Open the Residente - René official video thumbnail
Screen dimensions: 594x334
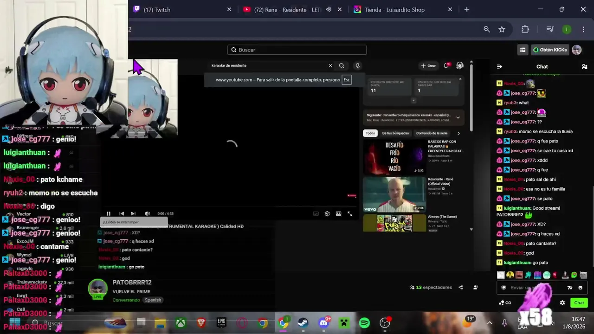pos(394,194)
